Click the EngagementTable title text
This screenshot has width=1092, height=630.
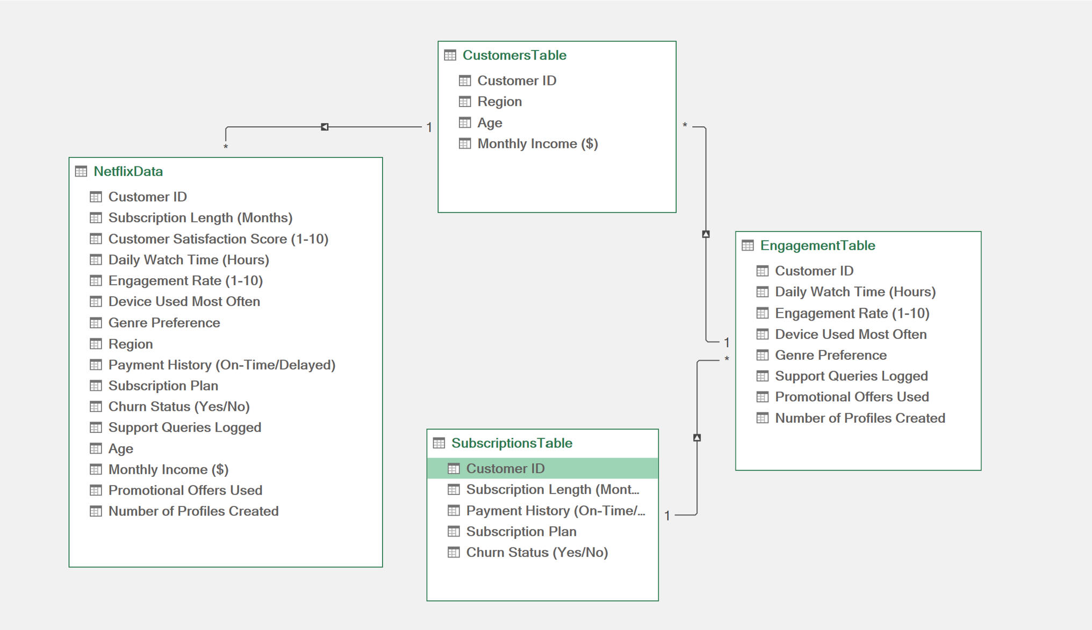(817, 245)
